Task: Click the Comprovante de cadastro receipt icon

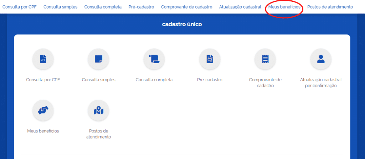Action: coord(265,59)
